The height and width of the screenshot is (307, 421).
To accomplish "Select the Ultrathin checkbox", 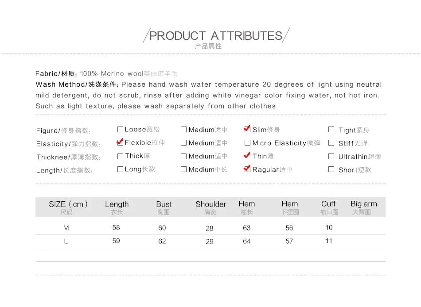I will pyautogui.click(x=331, y=156).
